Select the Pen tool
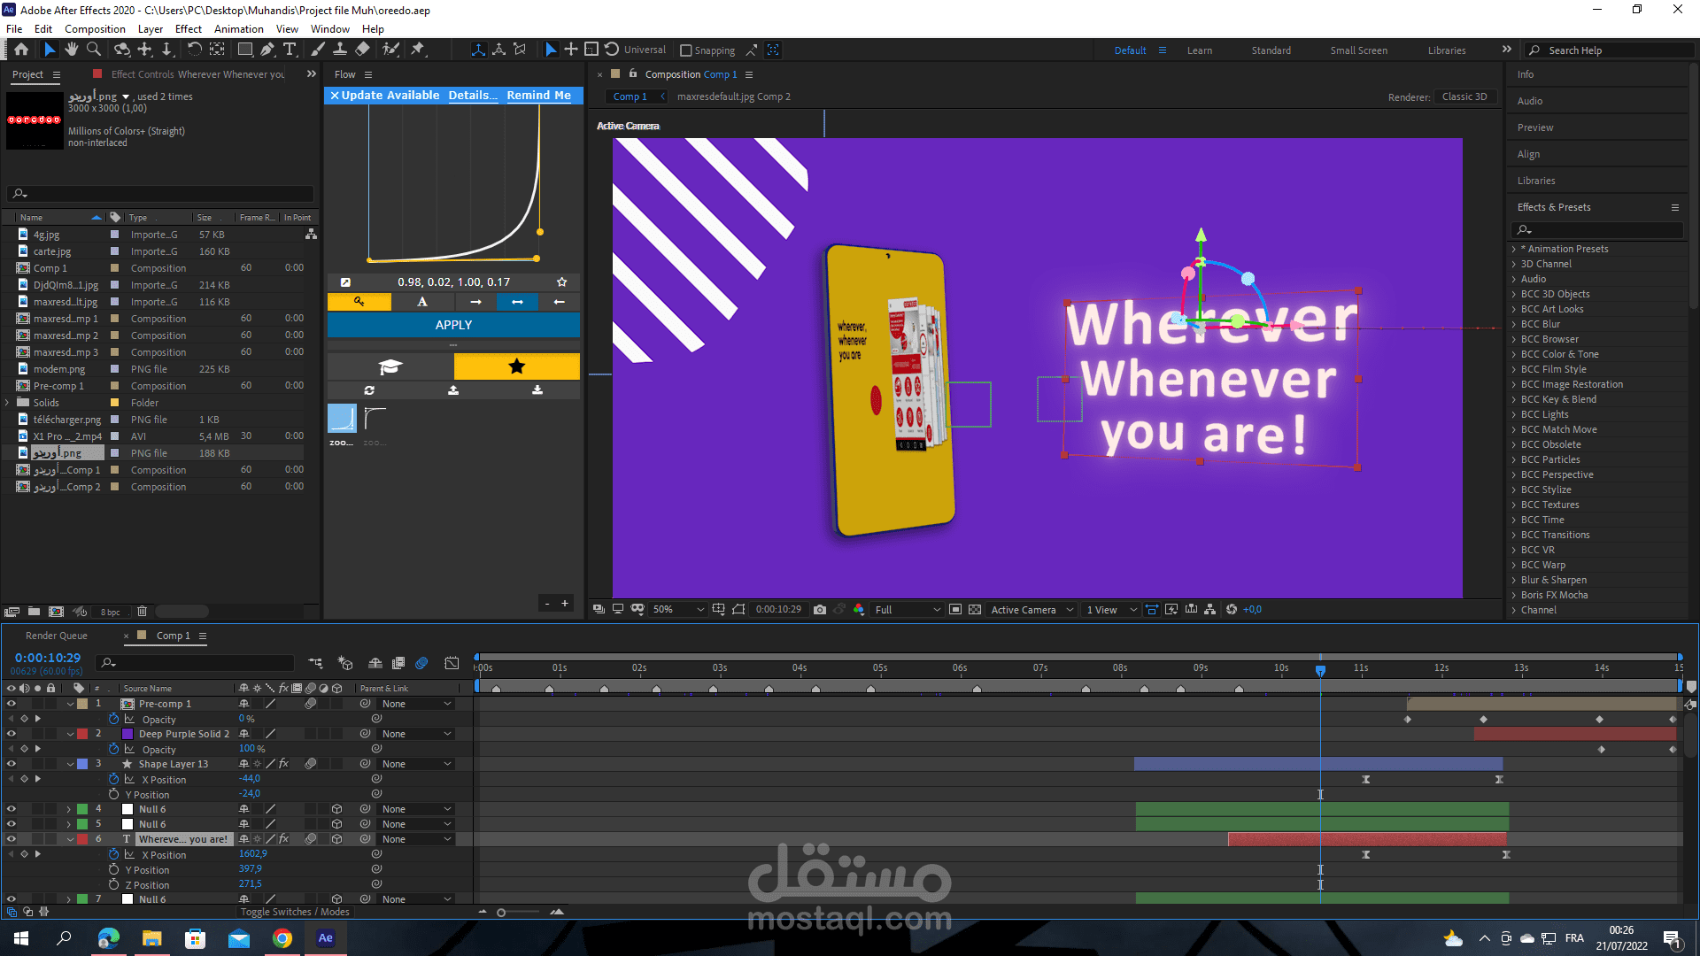1700x956 pixels. tap(267, 50)
